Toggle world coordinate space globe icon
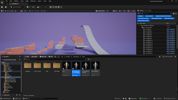This screenshot has height=100, width=178. pyautogui.click(x=15, y=11)
